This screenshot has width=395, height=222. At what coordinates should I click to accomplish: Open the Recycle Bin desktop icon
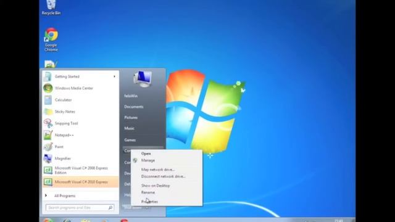pyautogui.click(x=51, y=7)
